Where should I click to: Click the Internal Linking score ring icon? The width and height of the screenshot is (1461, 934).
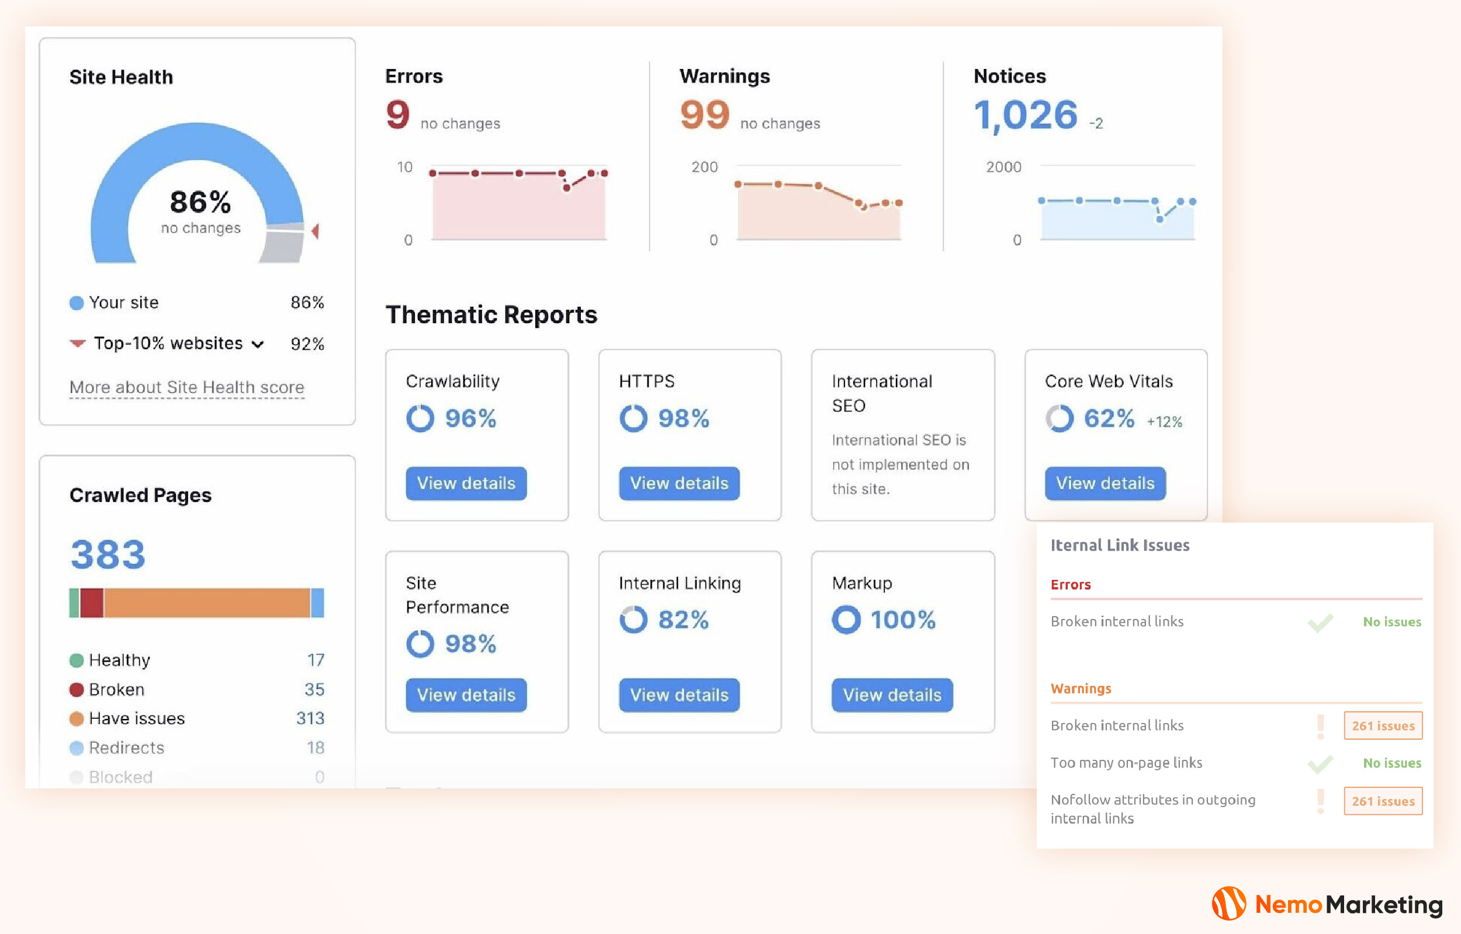pyautogui.click(x=633, y=620)
